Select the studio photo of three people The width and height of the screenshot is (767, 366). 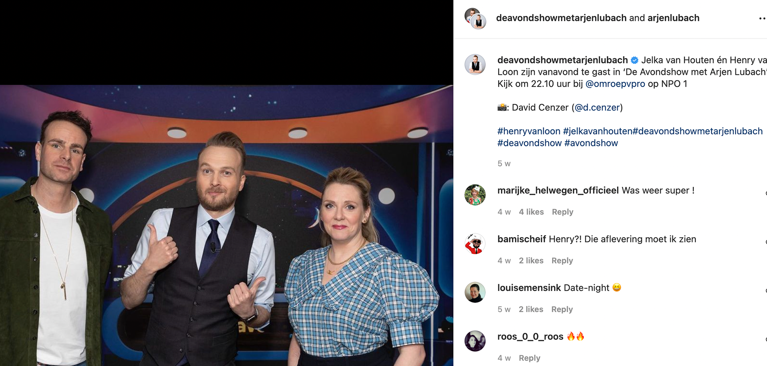click(x=227, y=225)
